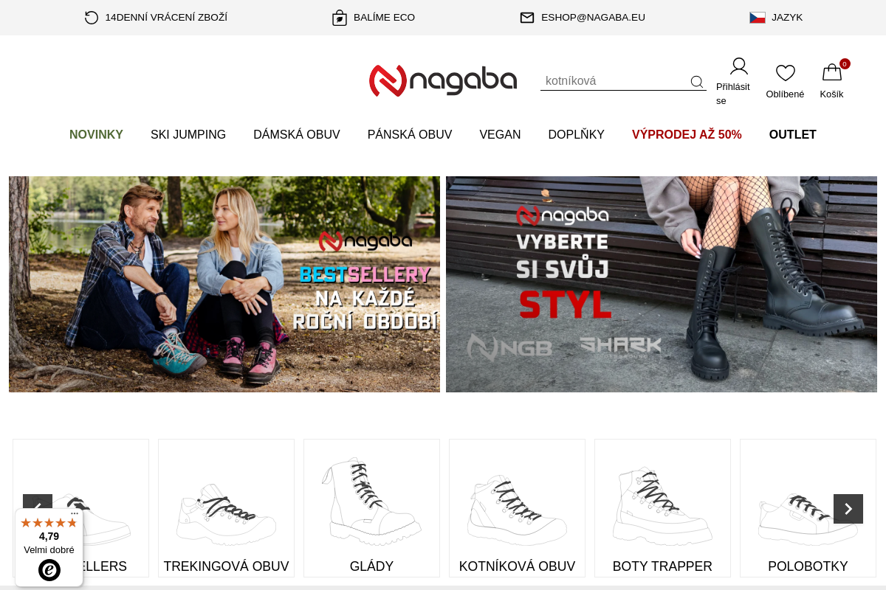Expand the Dámská obuv menu
Screen dimensions: 886x590
[297, 135]
